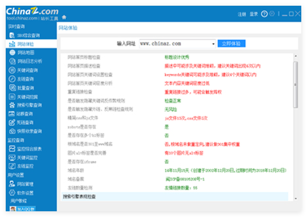Click 搜索引擎表现检查 section row
Image resolution: width=307 pixels, height=217 pixels.
174,196
